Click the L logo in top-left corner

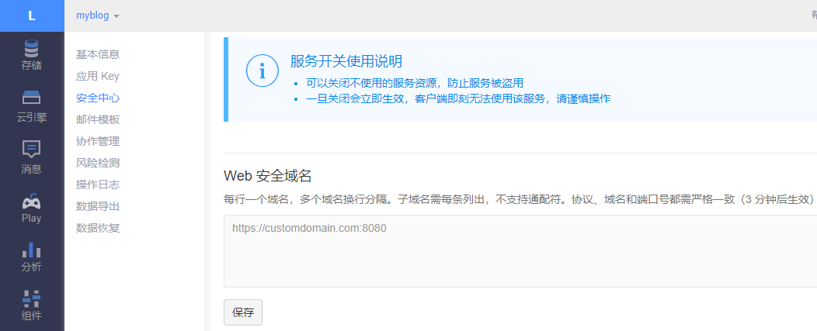click(x=32, y=16)
